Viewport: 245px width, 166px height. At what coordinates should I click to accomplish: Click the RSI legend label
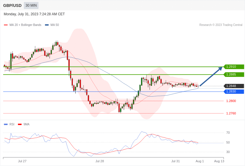[x=12, y=124]
